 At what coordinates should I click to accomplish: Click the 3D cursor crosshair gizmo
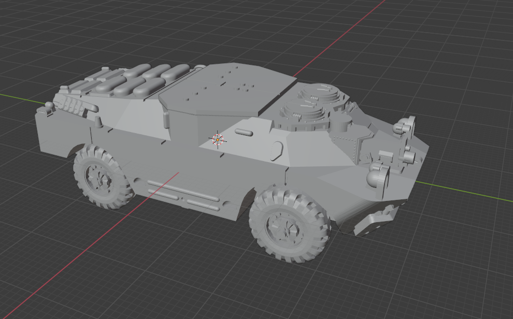coord(218,138)
